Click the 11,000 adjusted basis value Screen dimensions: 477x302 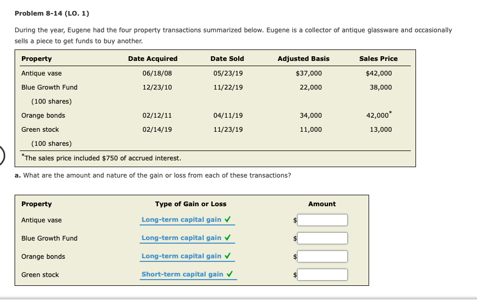(x=311, y=130)
